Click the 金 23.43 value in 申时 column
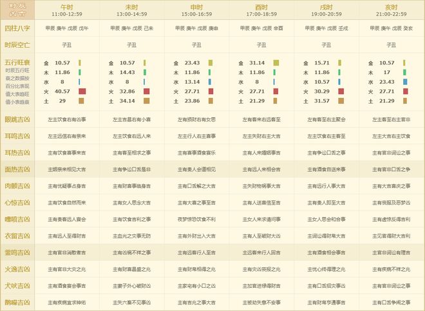This screenshot has width=425, height=311. [192, 63]
